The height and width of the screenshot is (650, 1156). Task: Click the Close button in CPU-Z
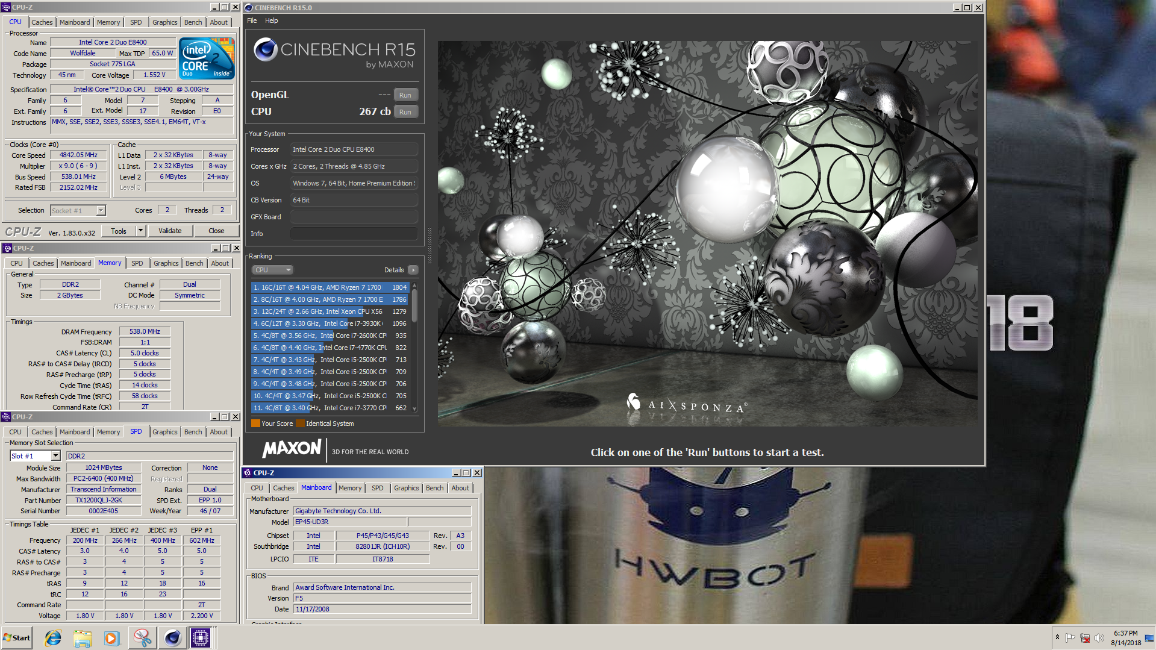point(216,231)
